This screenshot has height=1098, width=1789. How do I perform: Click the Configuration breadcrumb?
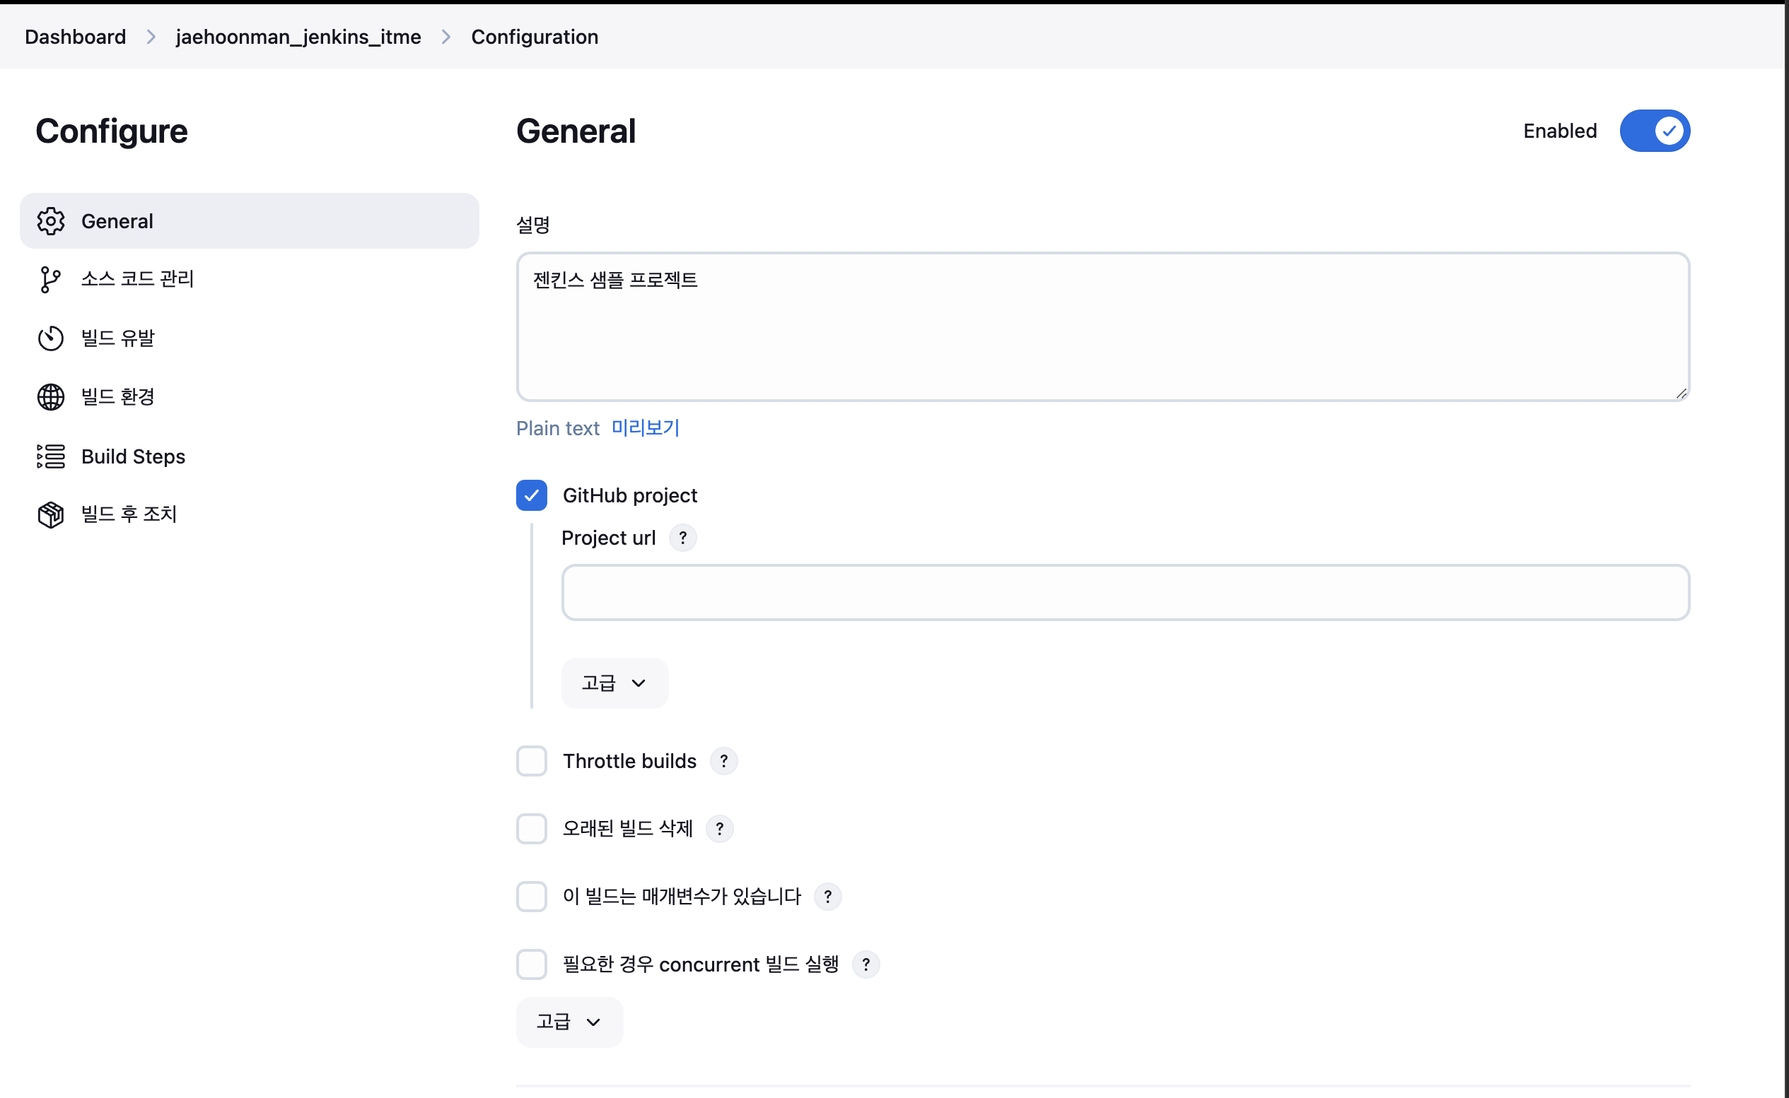535,36
